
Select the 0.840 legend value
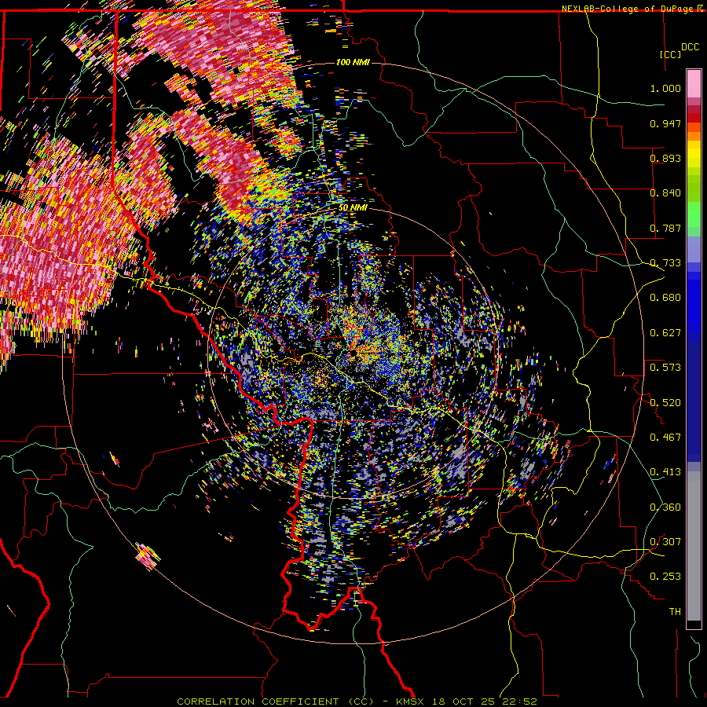(665, 193)
